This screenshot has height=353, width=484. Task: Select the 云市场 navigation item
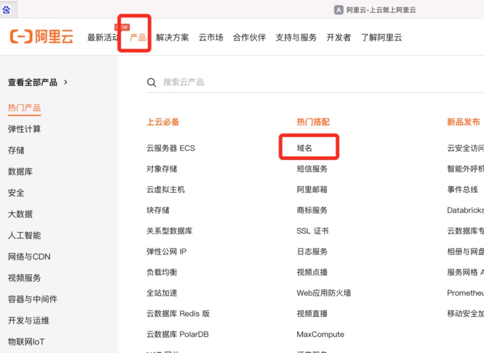(x=211, y=37)
